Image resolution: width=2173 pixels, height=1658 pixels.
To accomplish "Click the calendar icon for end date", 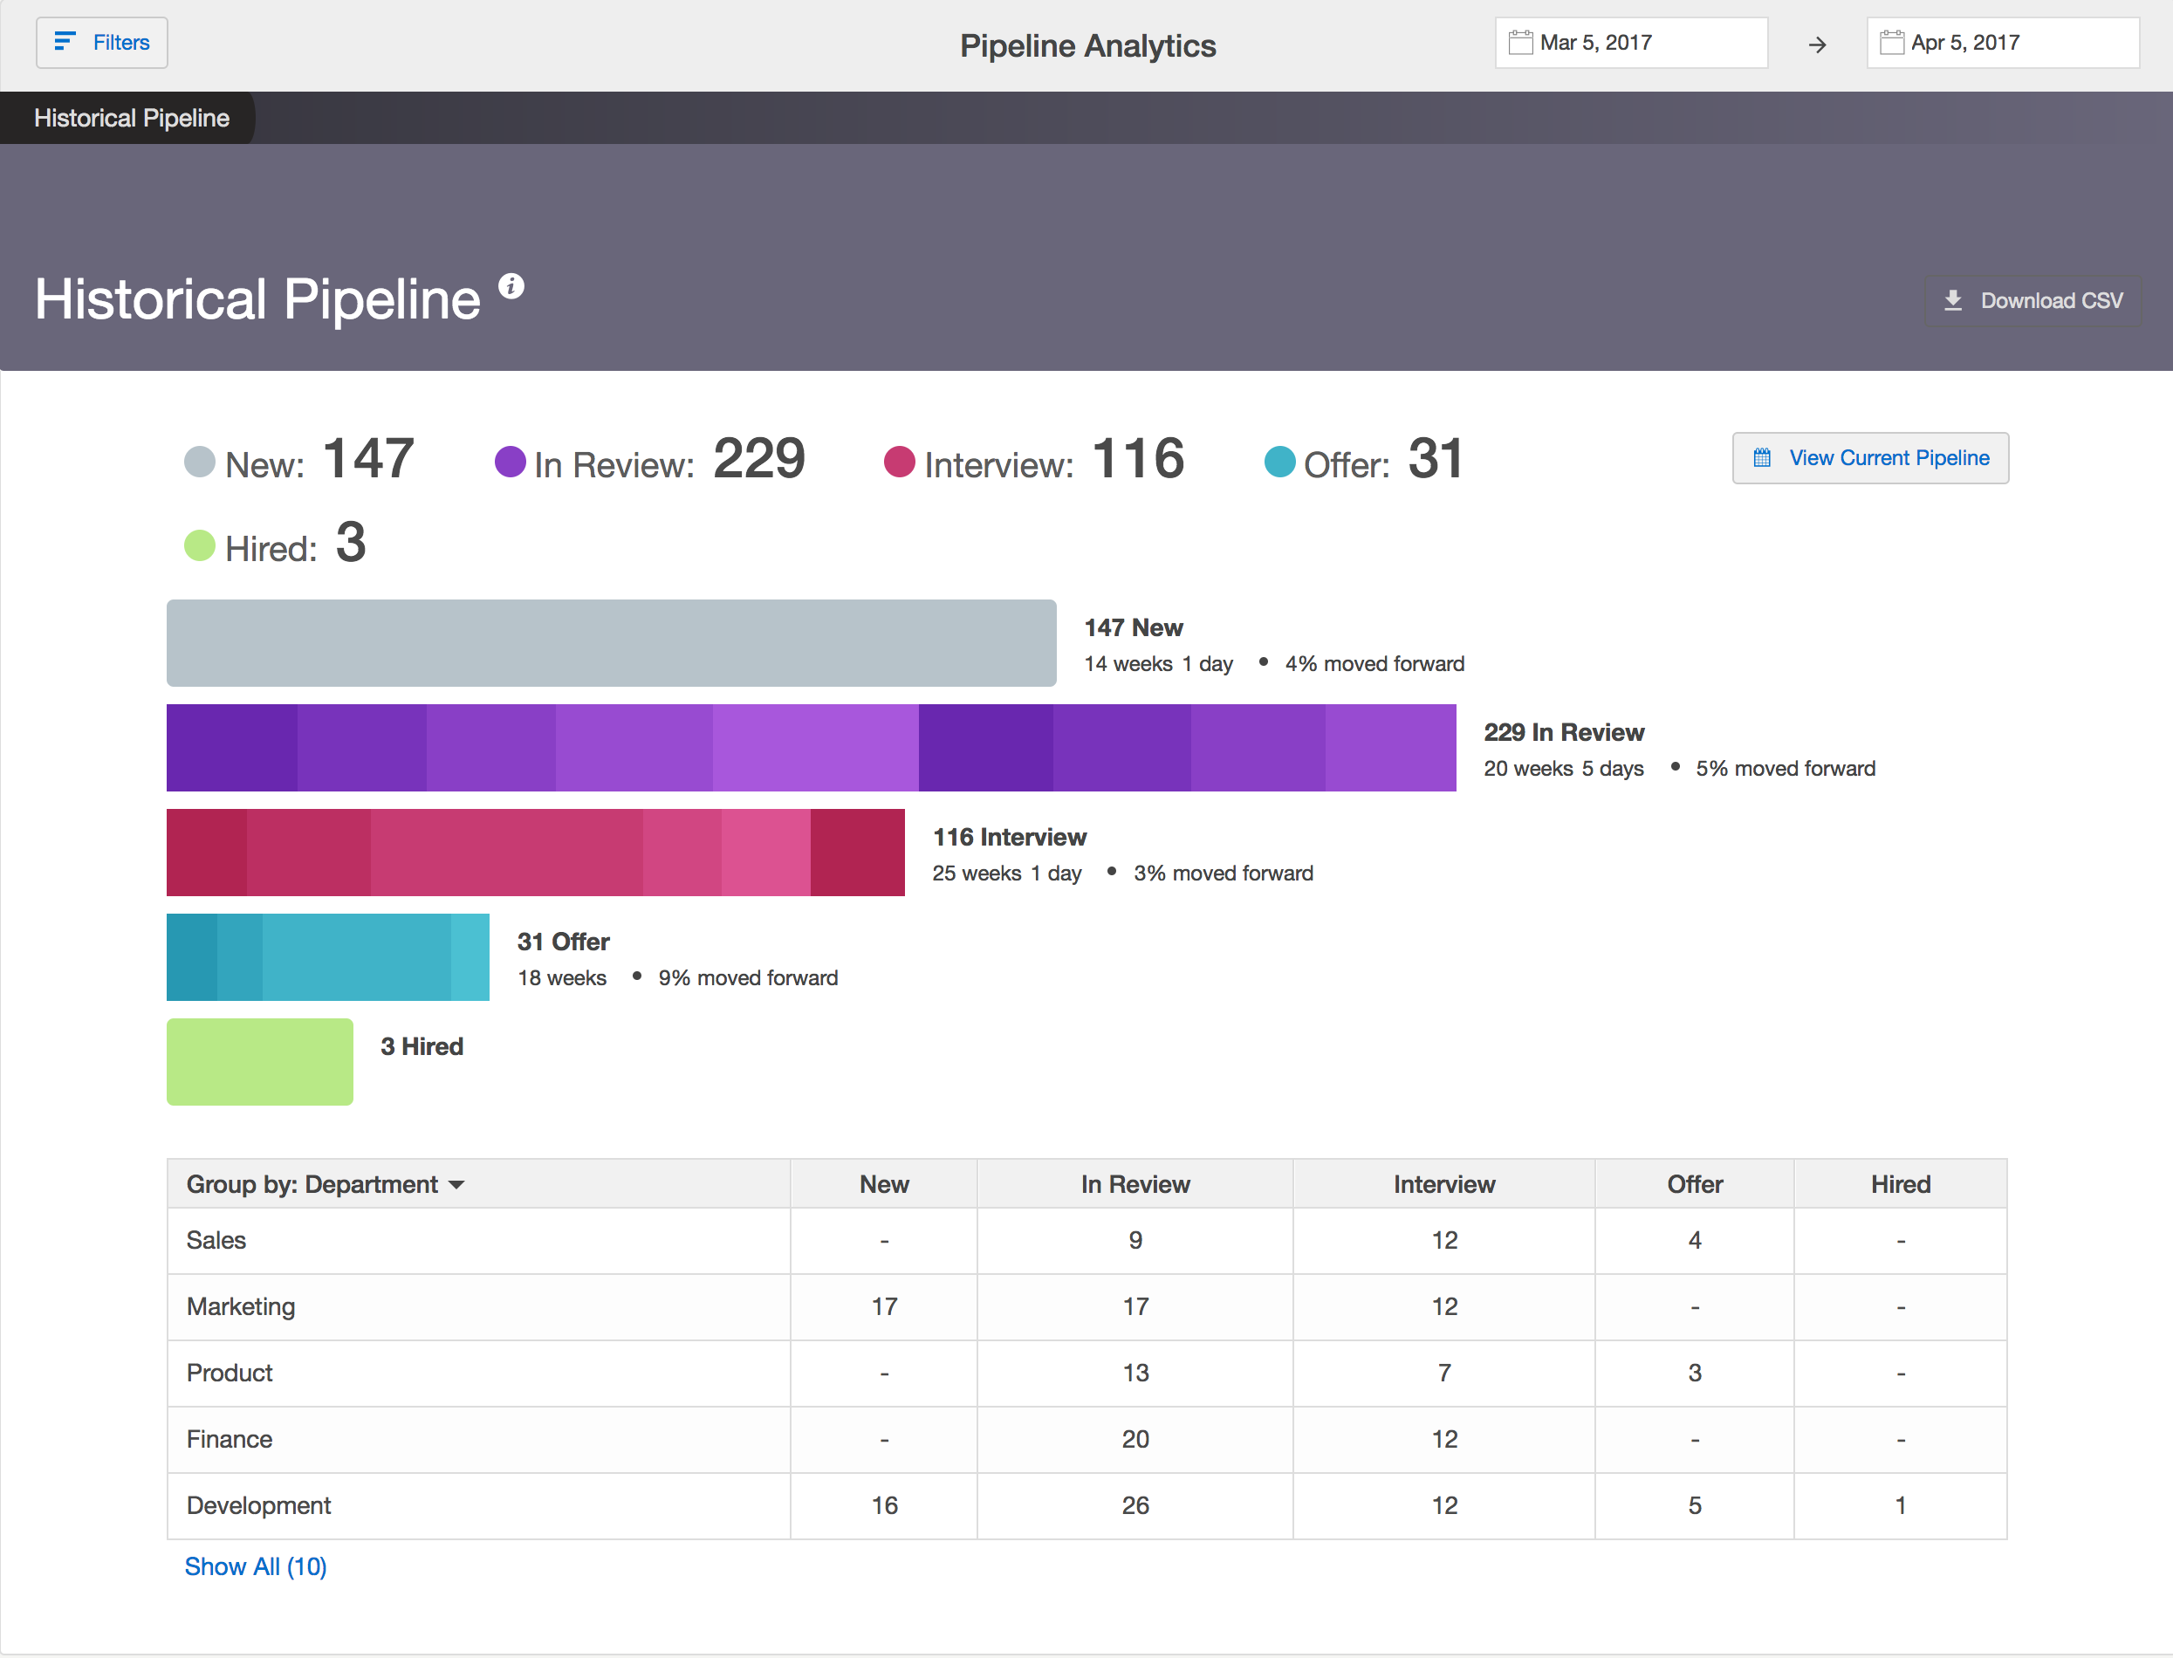I will pyautogui.click(x=1892, y=43).
